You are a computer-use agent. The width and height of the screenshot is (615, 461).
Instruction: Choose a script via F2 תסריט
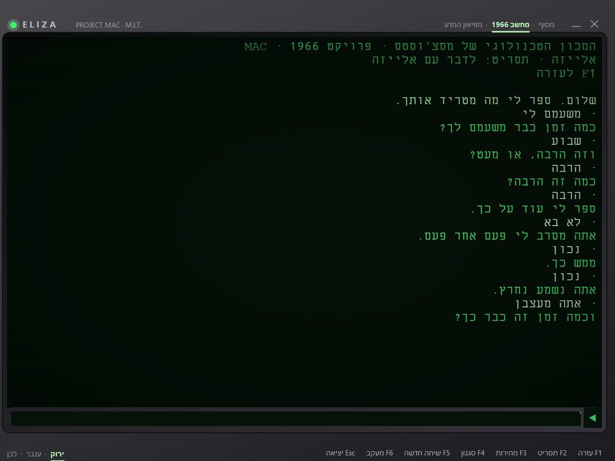click(552, 453)
